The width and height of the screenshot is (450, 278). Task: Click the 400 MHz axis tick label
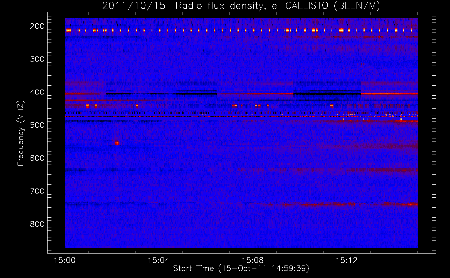click(x=37, y=92)
